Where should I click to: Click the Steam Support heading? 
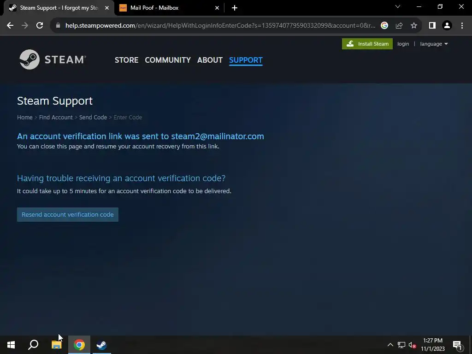pos(55,101)
